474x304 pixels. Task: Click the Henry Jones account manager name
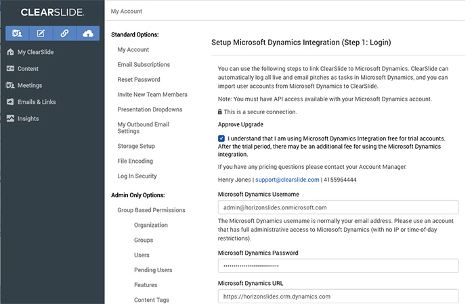234,180
